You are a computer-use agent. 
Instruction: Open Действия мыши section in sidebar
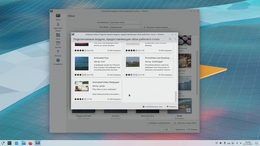pyautogui.click(x=58, y=27)
